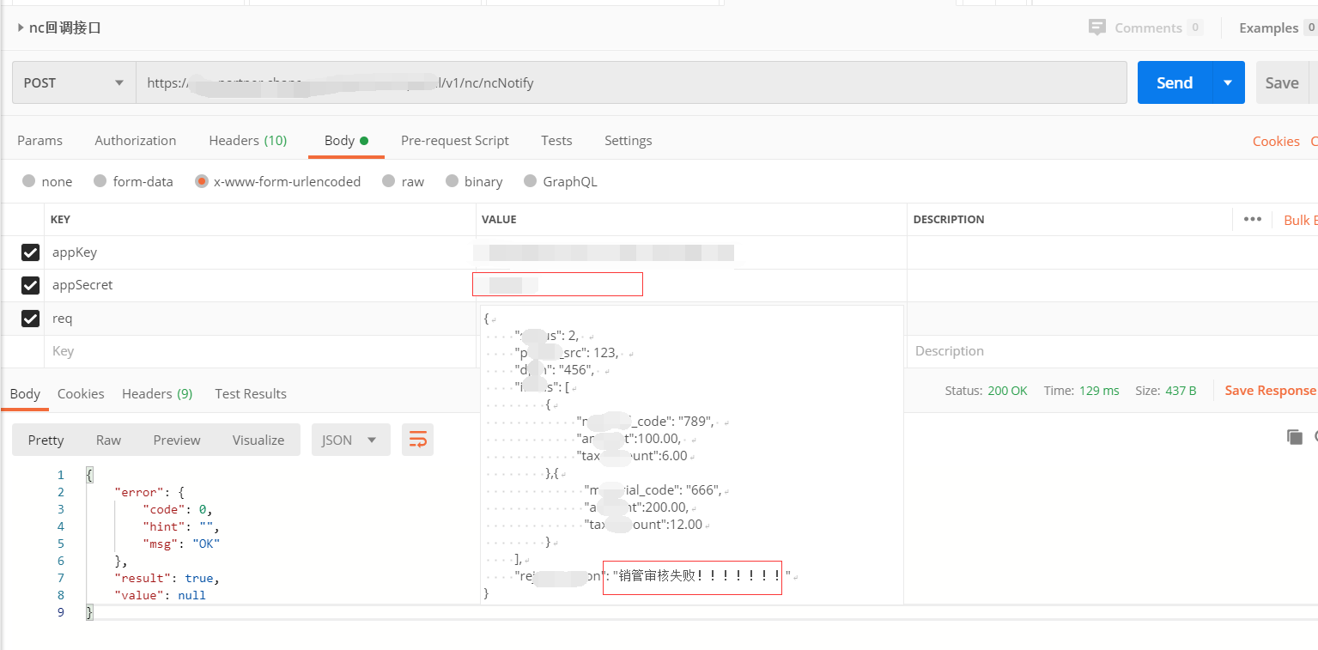The image size is (1318, 650).
Task: Open the three-dot column options menu
Action: (x=1253, y=219)
